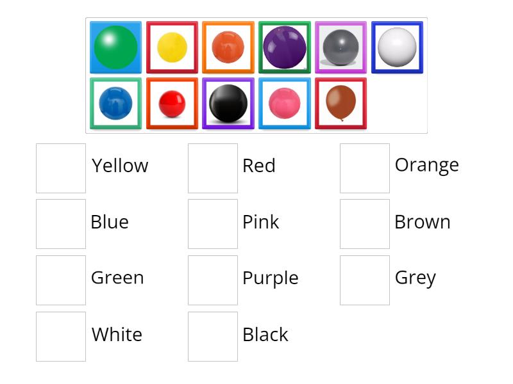Select the black ball image

click(228, 104)
